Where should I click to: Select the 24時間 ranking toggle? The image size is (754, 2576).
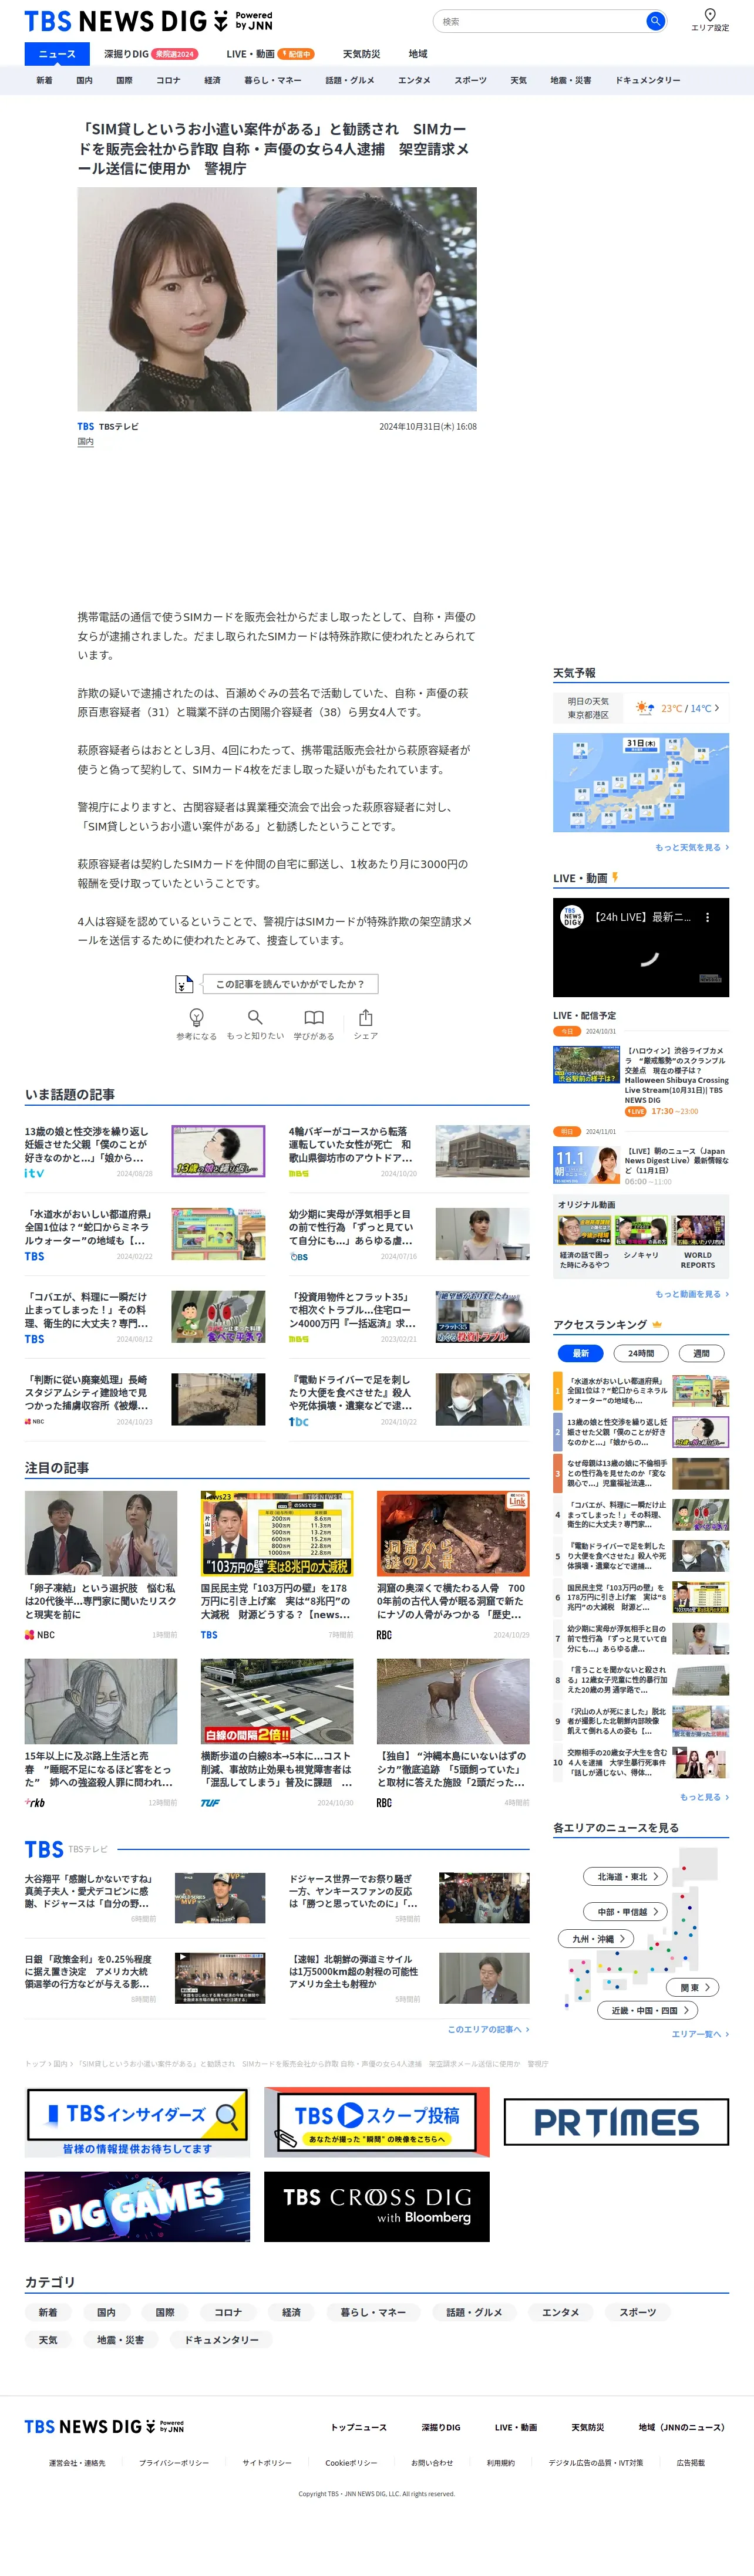(x=641, y=1353)
